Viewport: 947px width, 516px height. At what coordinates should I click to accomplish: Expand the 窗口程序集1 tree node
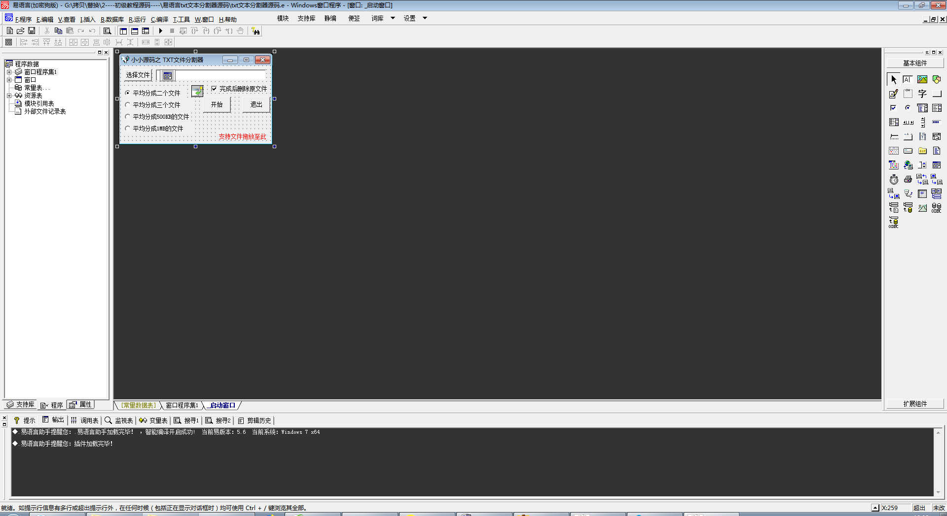[x=9, y=72]
